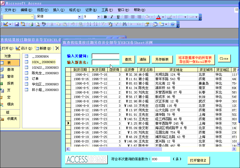
Task: Switch to 窗体 objects in database window
Action: (10, 76)
